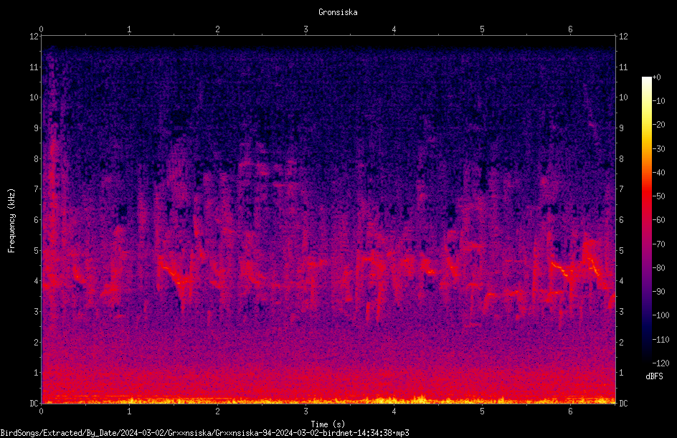Click the 2 second top tick label

[217, 29]
